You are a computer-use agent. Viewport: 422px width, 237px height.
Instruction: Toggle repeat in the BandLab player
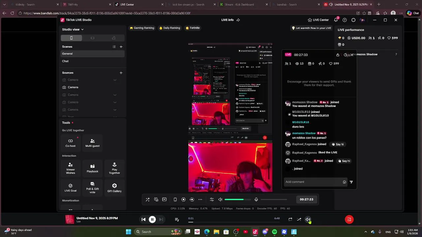[x=290, y=220]
